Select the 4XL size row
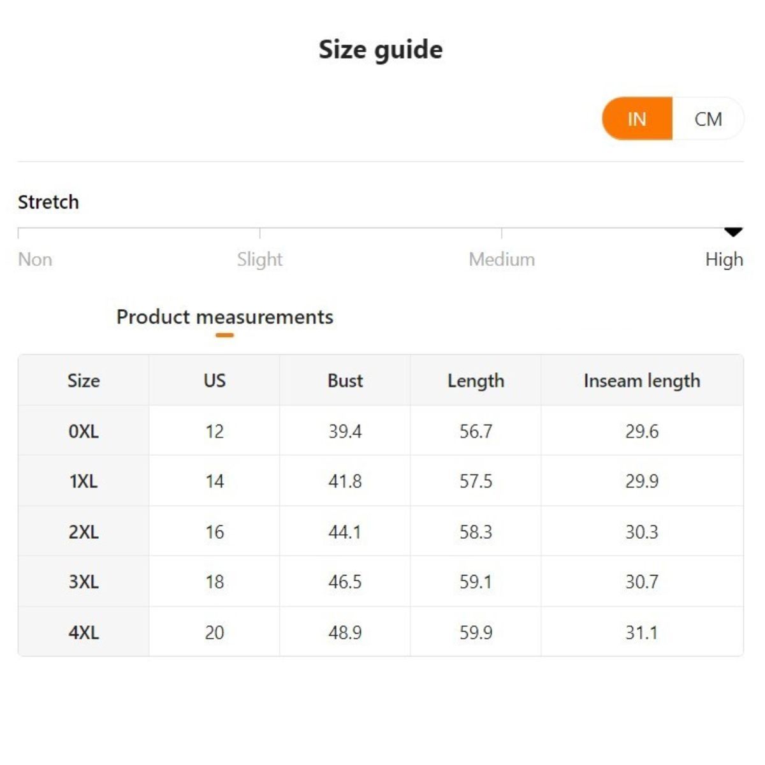Image resolution: width=765 pixels, height=765 pixels. coord(84,632)
